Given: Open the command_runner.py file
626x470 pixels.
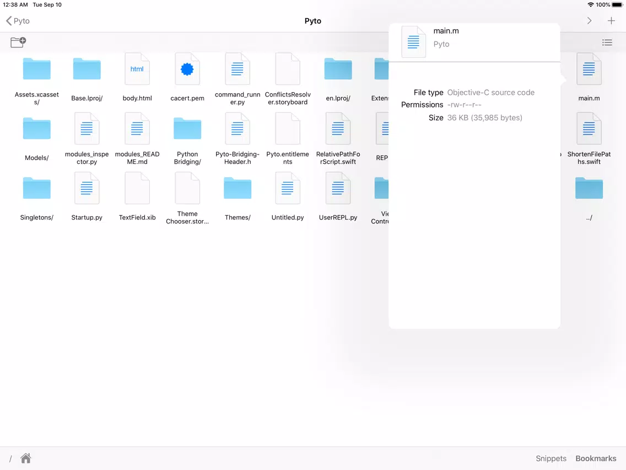Looking at the screenshot, I should tap(238, 69).
